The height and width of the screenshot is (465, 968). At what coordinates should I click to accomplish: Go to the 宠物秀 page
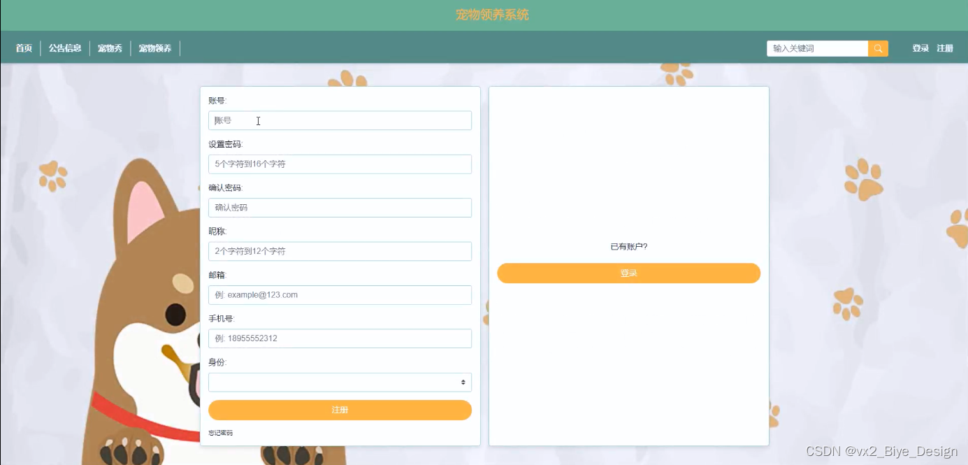(110, 48)
